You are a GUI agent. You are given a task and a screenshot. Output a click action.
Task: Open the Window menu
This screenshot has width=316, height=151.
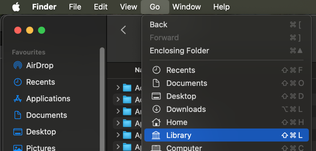pyautogui.click(x=187, y=7)
